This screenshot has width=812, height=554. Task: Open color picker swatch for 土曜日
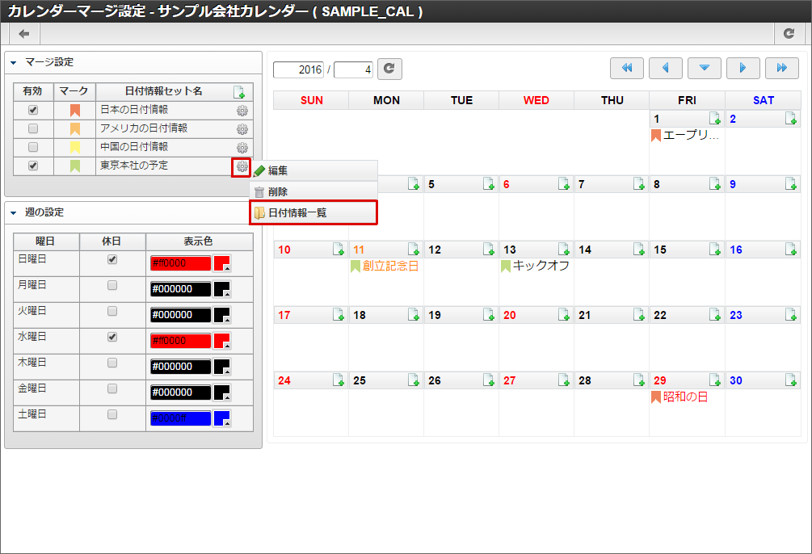tap(222, 418)
